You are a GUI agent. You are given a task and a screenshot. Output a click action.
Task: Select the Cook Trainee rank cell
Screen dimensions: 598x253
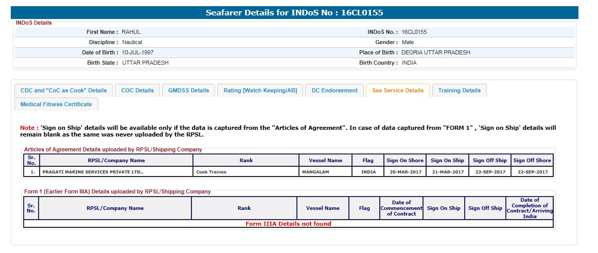212,172
